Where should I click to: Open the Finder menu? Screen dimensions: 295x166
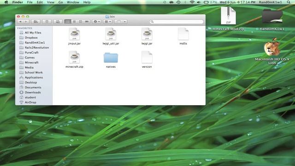coord(18,2)
